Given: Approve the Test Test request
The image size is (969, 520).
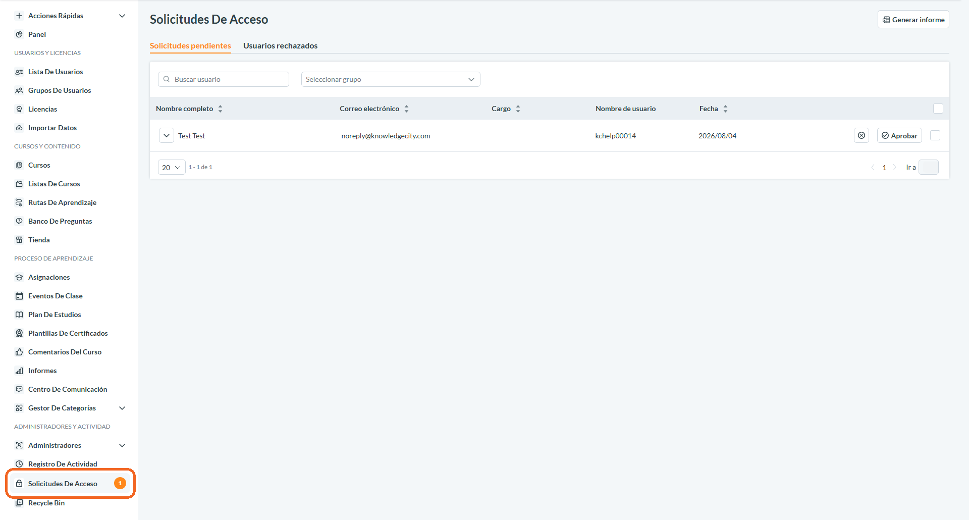Looking at the screenshot, I should click(x=899, y=135).
